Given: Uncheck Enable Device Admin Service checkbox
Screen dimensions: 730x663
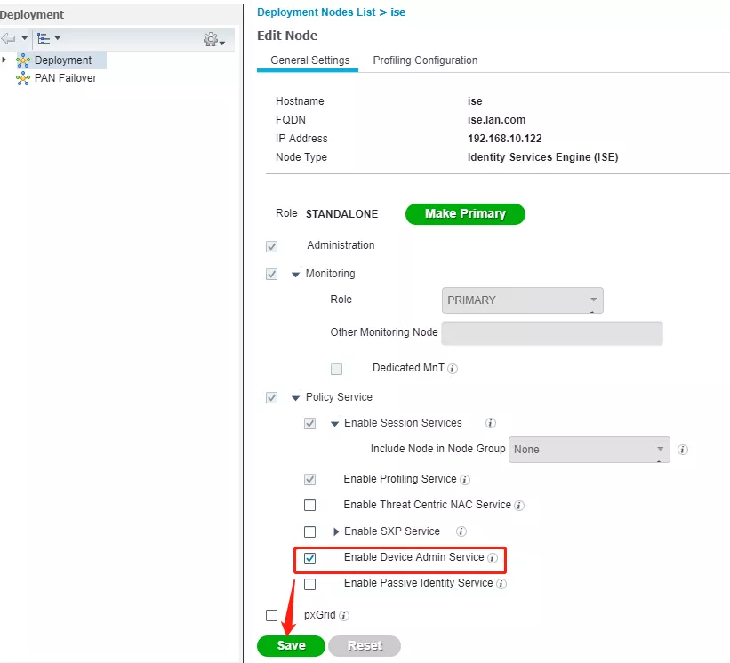Looking at the screenshot, I should click(x=310, y=559).
